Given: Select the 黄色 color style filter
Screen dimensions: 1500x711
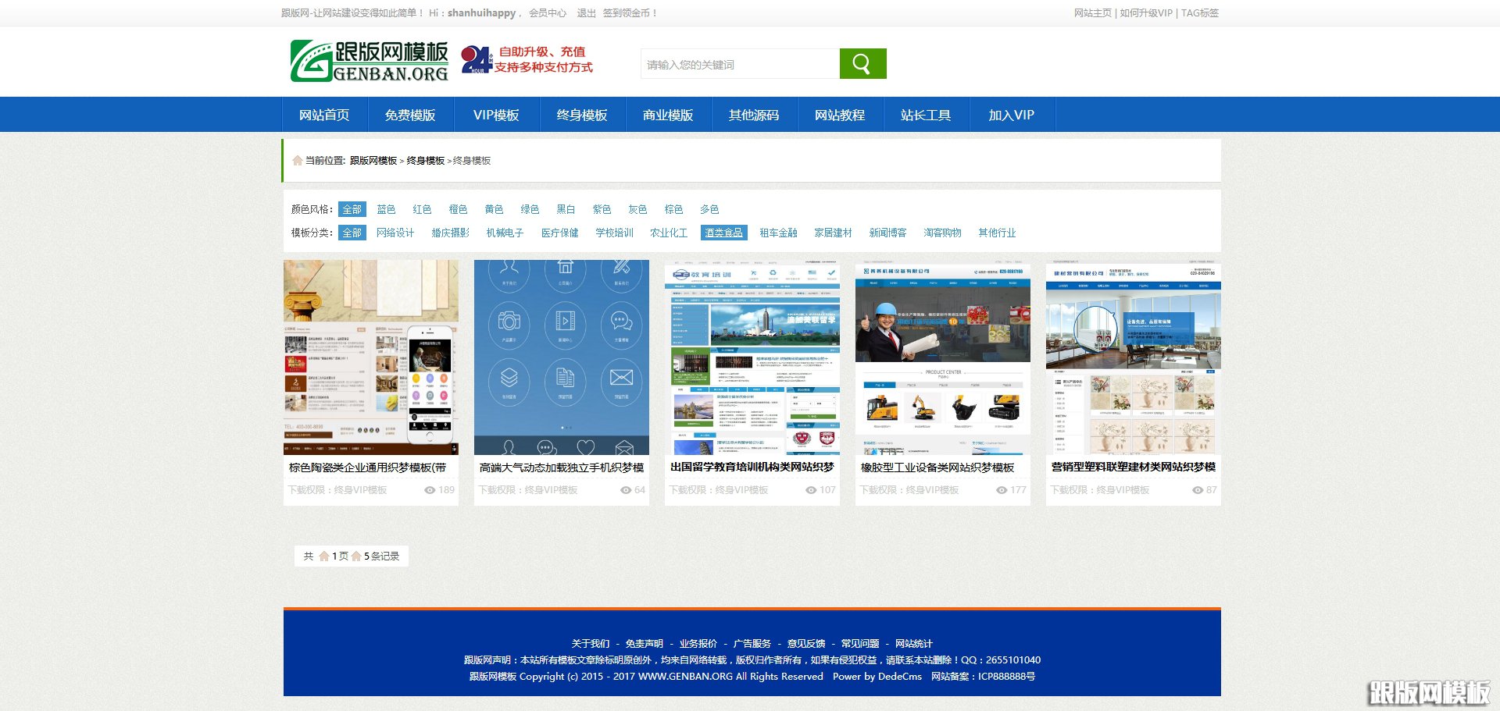Looking at the screenshot, I should tap(493, 209).
